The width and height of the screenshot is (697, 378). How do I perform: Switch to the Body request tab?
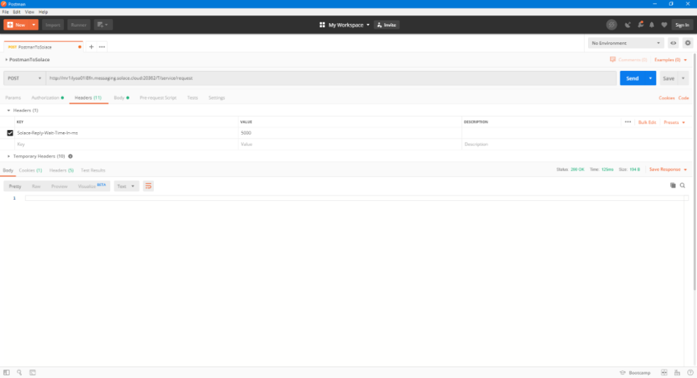point(121,98)
